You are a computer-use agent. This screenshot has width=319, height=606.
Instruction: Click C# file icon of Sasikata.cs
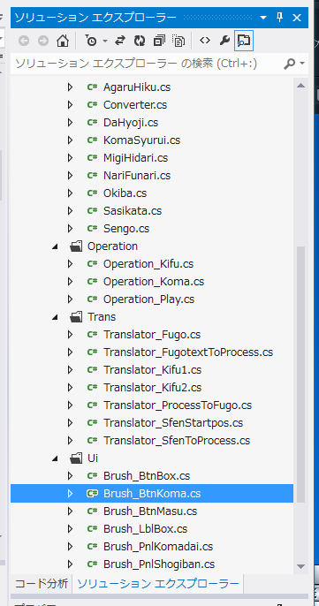[92, 211]
